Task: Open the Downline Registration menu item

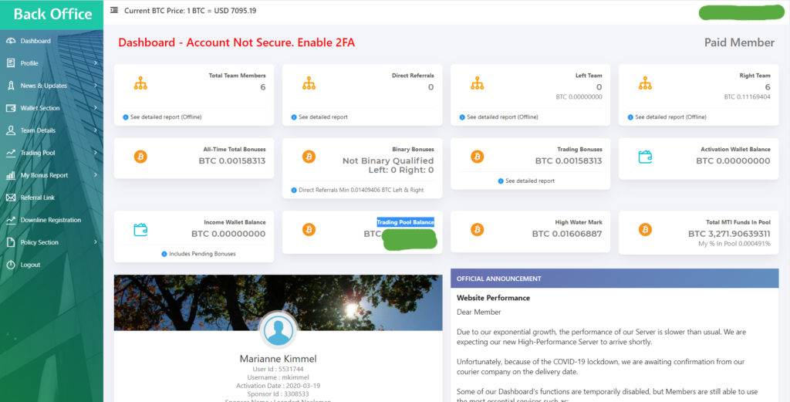Action: click(52, 220)
